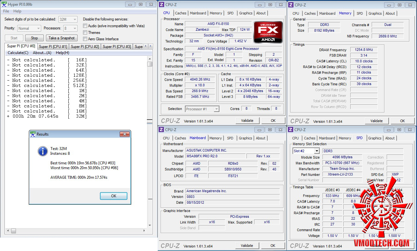Screen dimensions: 417x251
Task: Click the Stop button in Hyper PI
Action: (34, 38)
